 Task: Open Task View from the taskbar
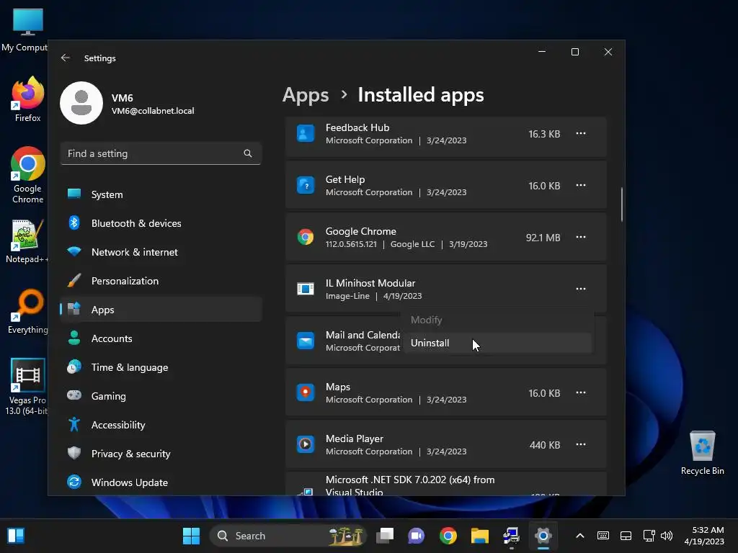(x=385, y=536)
